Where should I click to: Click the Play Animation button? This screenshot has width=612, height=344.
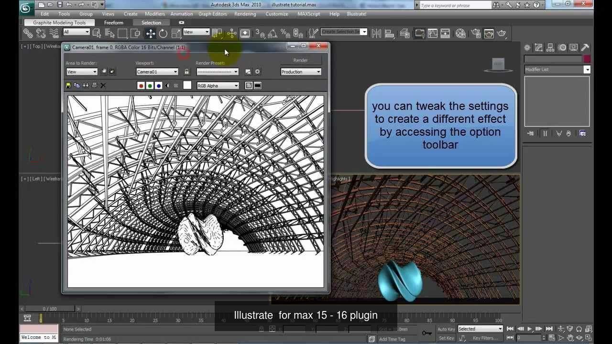pos(529,329)
